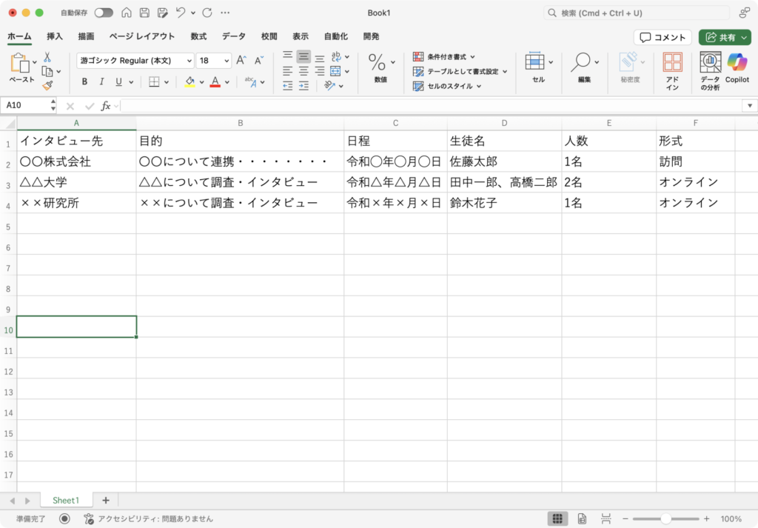This screenshot has width=758, height=528.
Task: Open the 游ゴシック font name dropdown
Action: (189, 61)
